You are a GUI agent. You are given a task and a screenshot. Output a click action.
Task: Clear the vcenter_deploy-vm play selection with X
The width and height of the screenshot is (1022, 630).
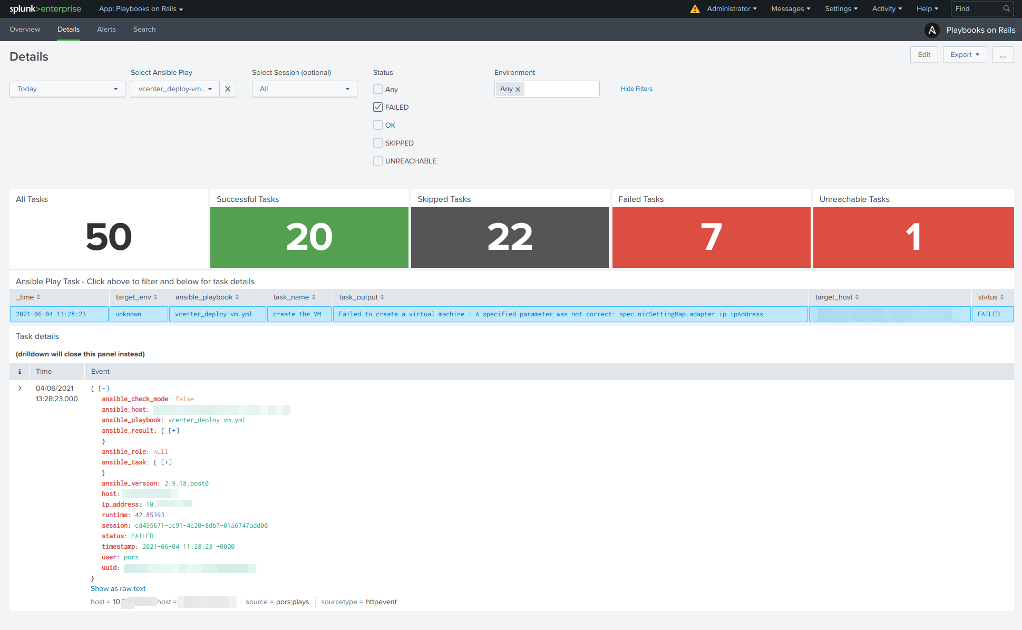click(228, 89)
